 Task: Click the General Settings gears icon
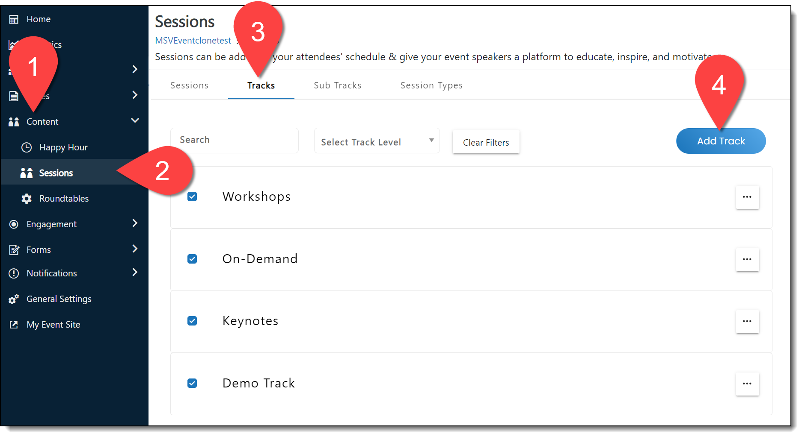[x=14, y=299]
